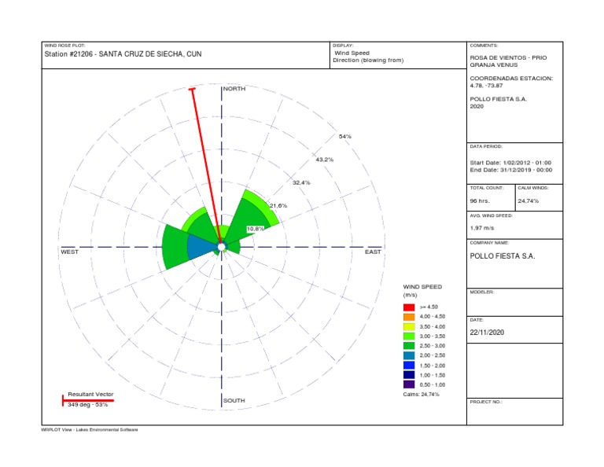Click 'Direction (blowing from)' text
Viewport: 604px width, 467px height.
point(368,61)
